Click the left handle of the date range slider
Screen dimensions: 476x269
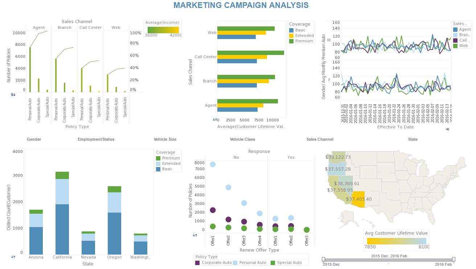pos(323,259)
